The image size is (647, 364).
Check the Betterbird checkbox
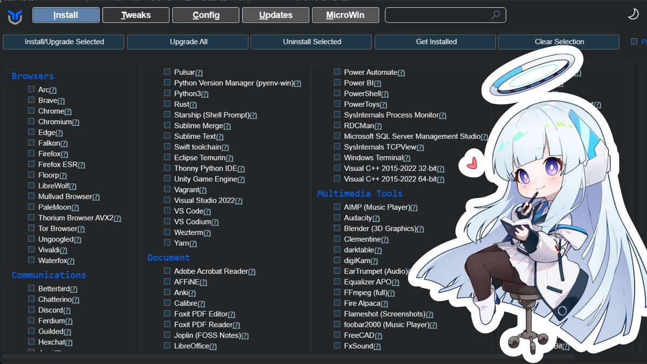(31, 289)
